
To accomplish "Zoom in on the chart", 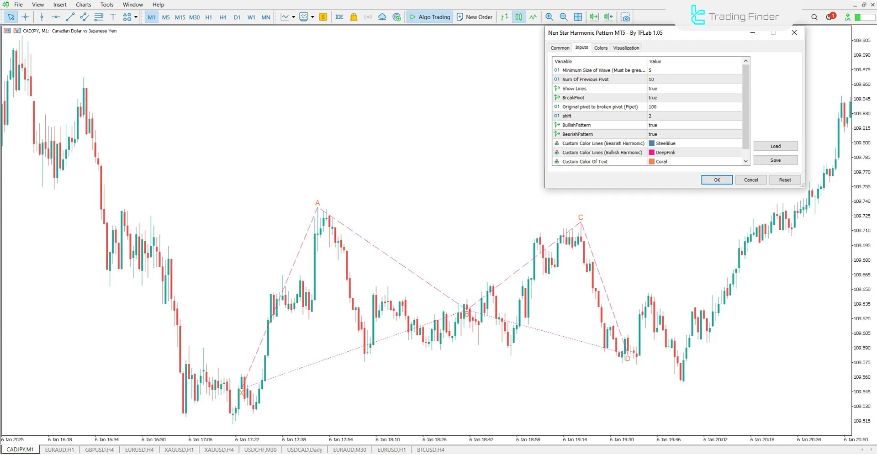I will point(549,17).
